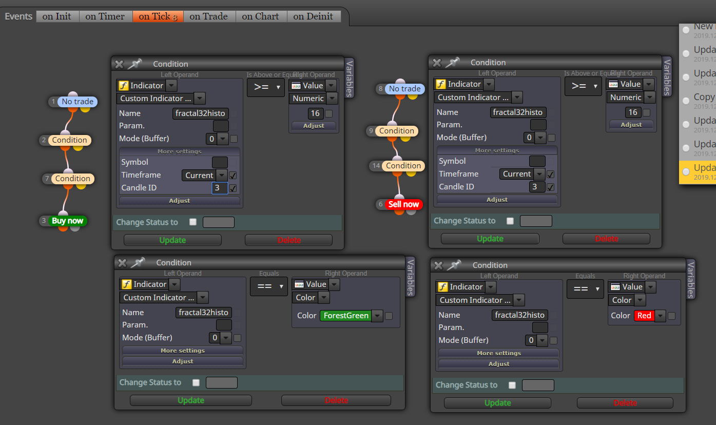Click the Value icon in the ForestGreen panel's right operand
The width and height of the screenshot is (716, 425).
tap(299, 284)
